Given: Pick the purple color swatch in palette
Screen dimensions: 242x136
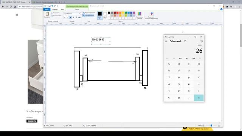Looking at the screenshot, I should coord(134,13).
